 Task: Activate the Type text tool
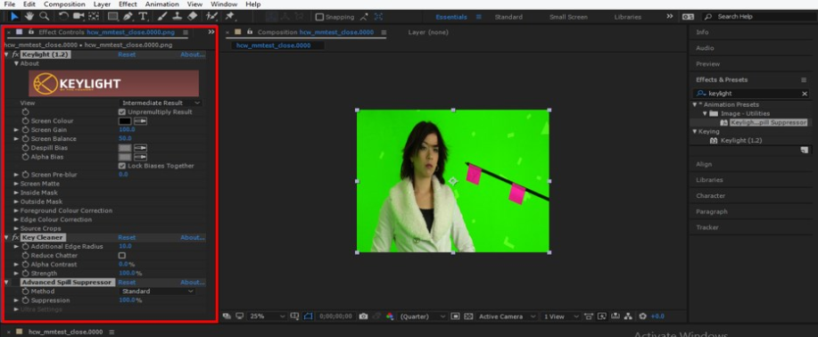point(142,17)
